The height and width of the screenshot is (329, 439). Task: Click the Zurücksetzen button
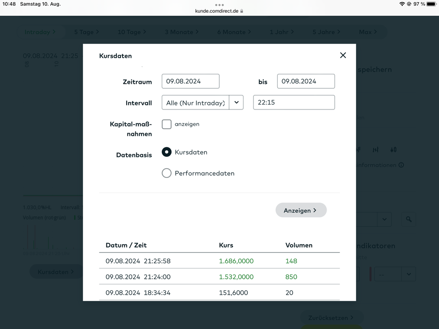(332, 318)
